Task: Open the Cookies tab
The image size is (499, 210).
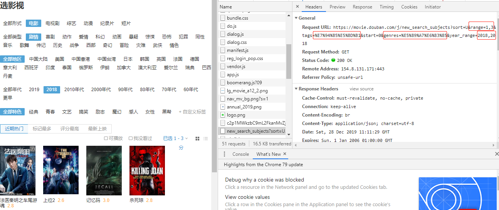Action: (x=409, y=7)
